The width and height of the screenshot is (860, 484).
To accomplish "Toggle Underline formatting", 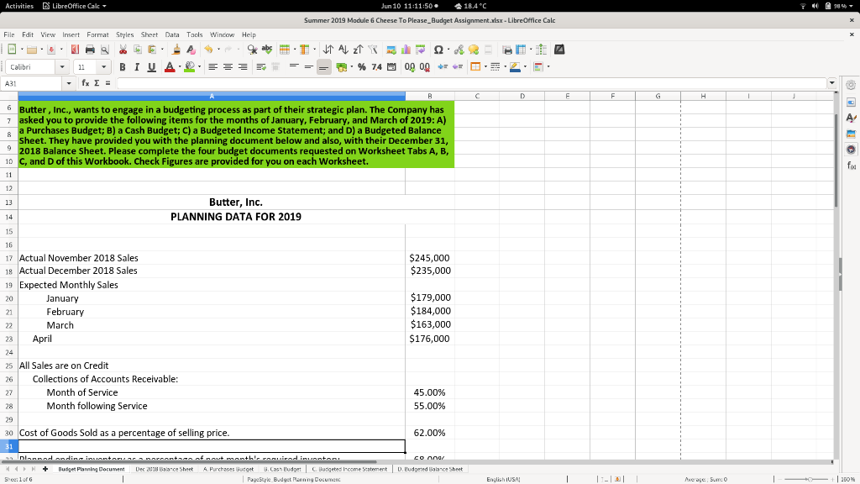I will (x=152, y=66).
